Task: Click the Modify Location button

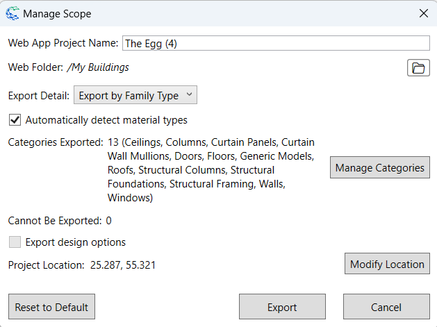Action: (x=387, y=264)
